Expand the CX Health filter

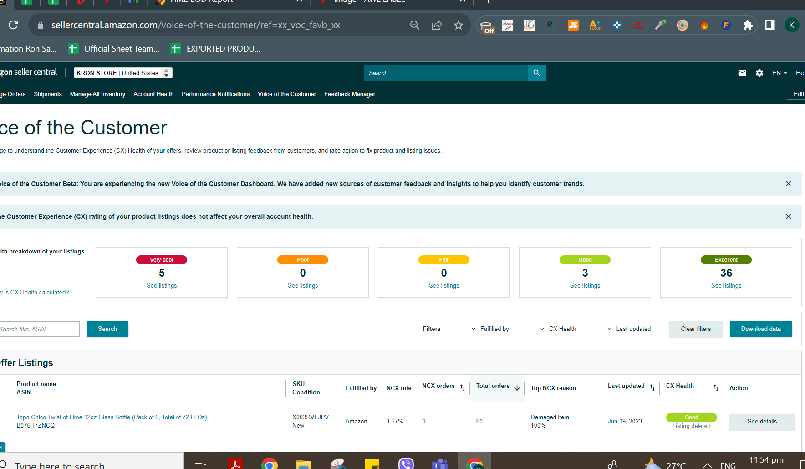pos(558,329)
